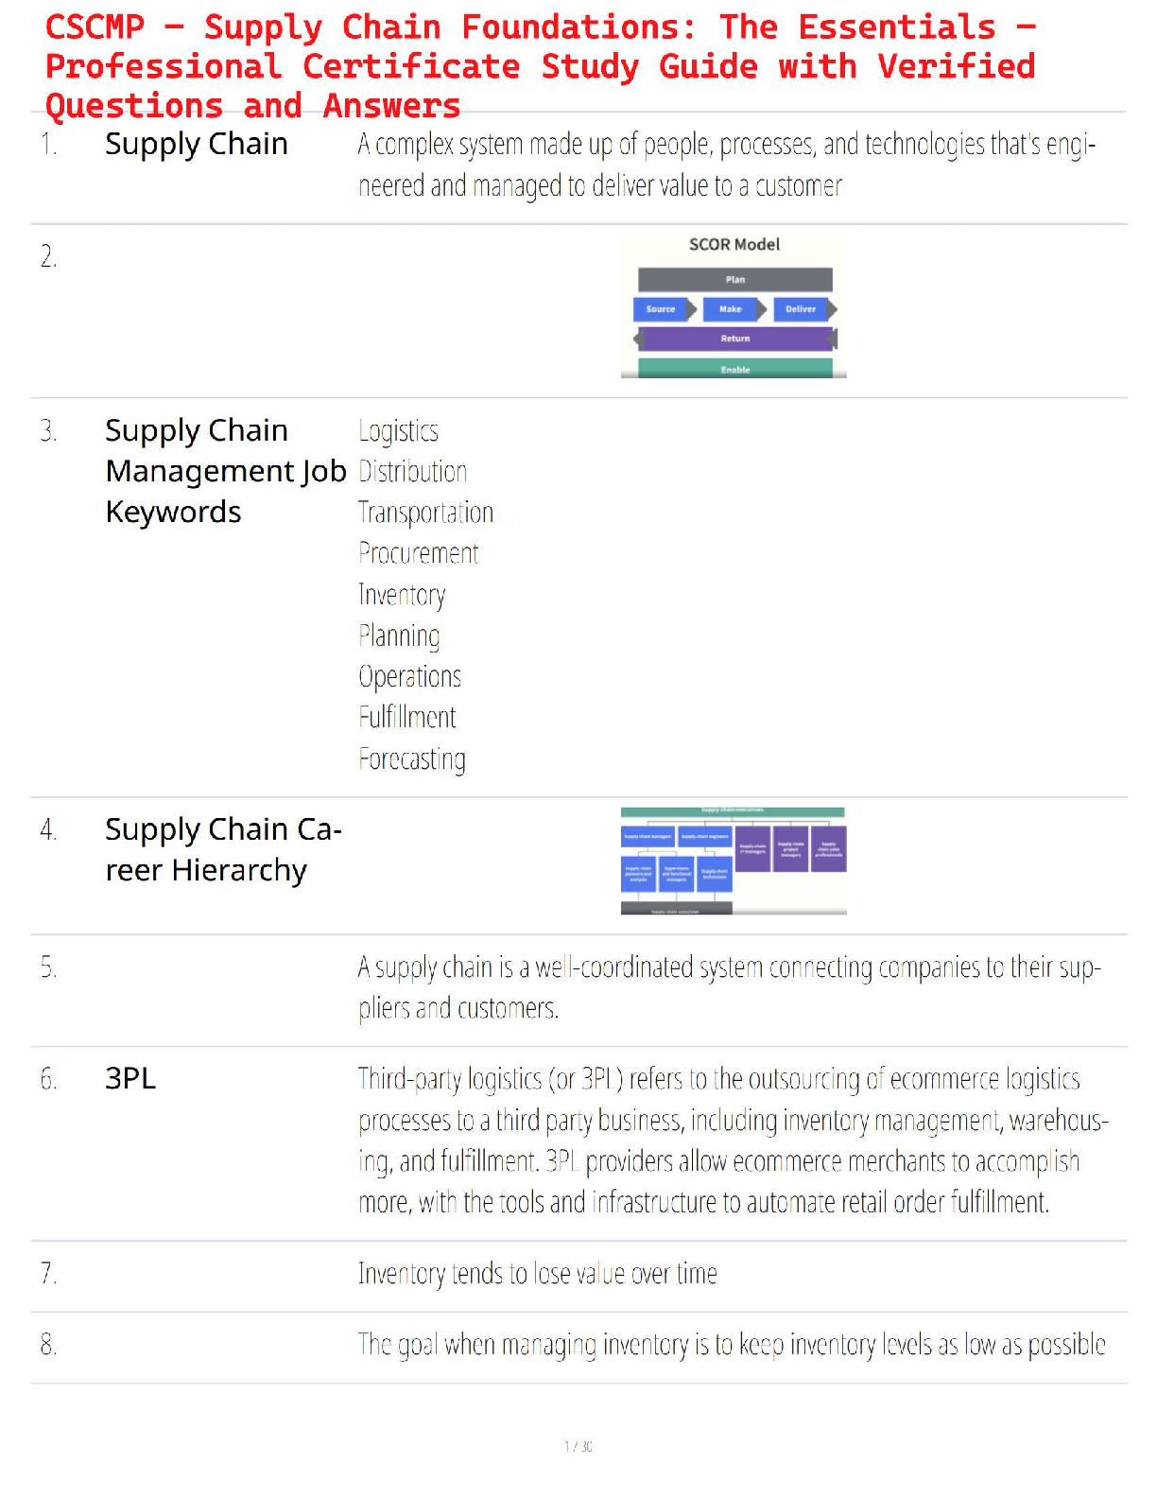Click the teal Enable bar in SCOR model
Viewport: 1157px width, 1498px height.
pos(735,369)
